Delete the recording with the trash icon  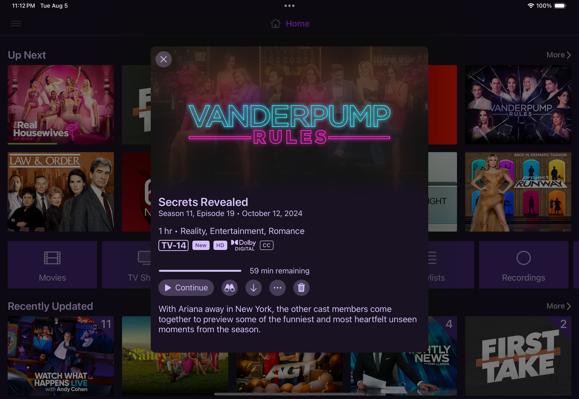point(301,288)
